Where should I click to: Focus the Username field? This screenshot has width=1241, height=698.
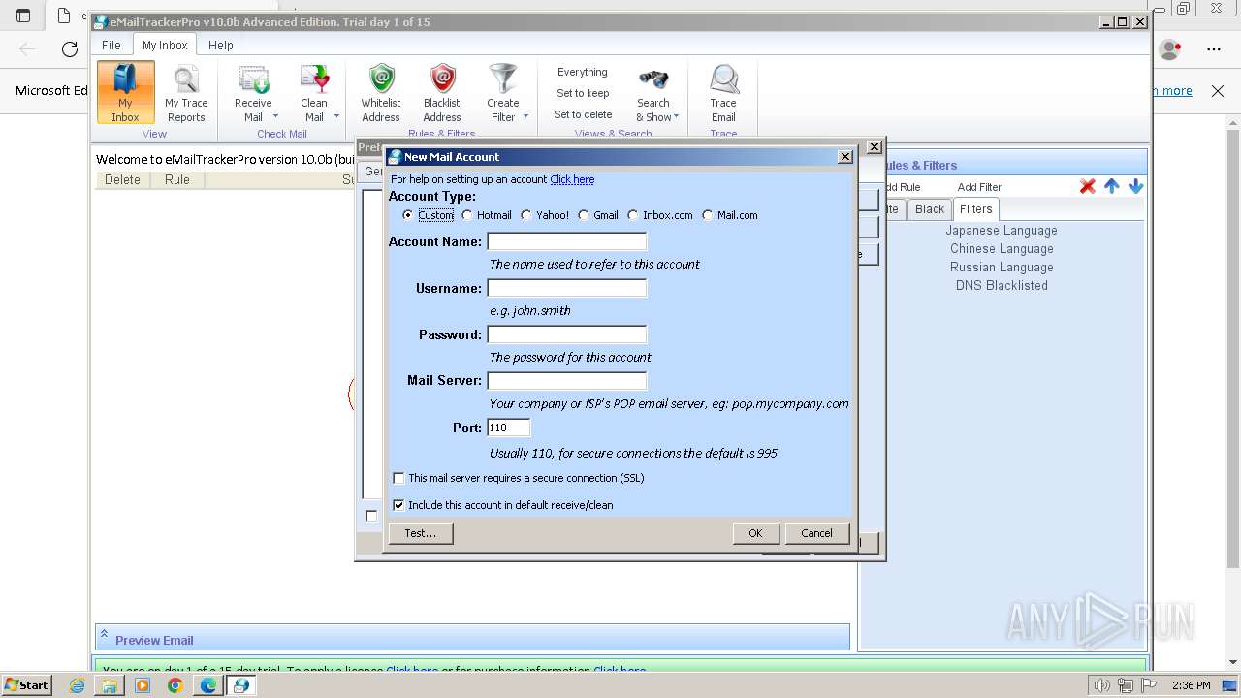567,288
